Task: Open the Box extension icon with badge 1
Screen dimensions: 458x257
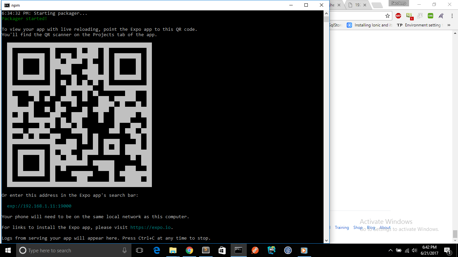Action: (x=409, y=16)
